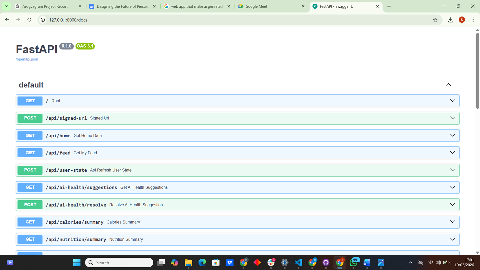Viewport: 480px width, 270px height.
Task: Open tab search dropdown arrow
Action: pos(6,6)
